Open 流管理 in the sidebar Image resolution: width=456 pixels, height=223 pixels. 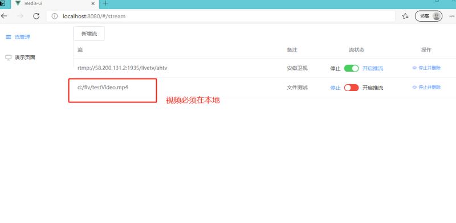(x=18, y=37)
